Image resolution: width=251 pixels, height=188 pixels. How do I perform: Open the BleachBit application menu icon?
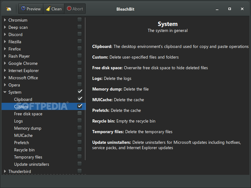[9, 9]
